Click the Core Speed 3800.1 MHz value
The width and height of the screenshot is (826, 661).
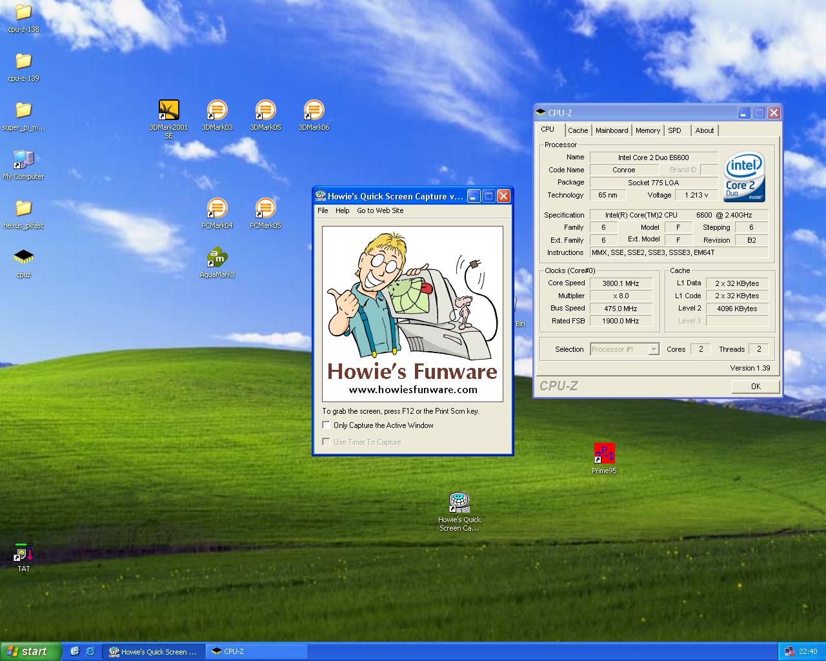[x=621, y=283]
